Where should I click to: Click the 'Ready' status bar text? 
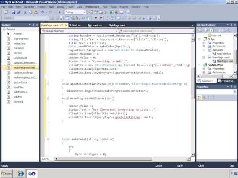4,166
